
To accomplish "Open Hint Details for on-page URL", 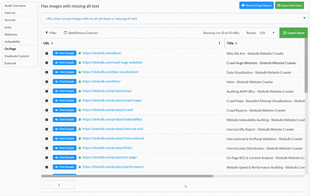I will pos(65,158).
